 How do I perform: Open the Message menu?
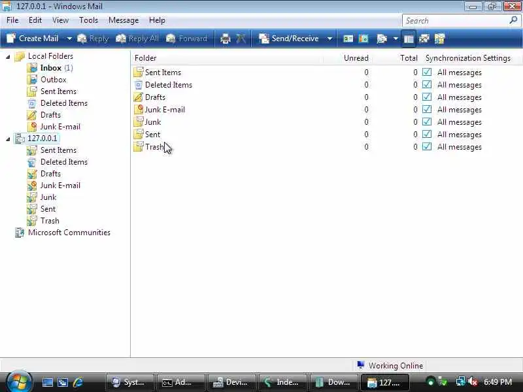tap(124, 20)
